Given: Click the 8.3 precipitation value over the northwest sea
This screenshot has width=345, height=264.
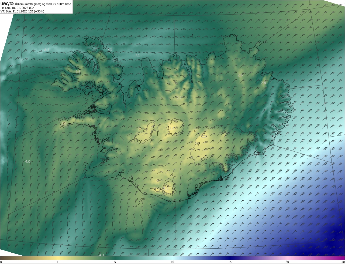Looking at the screenshot, I should tap(47, 50).
